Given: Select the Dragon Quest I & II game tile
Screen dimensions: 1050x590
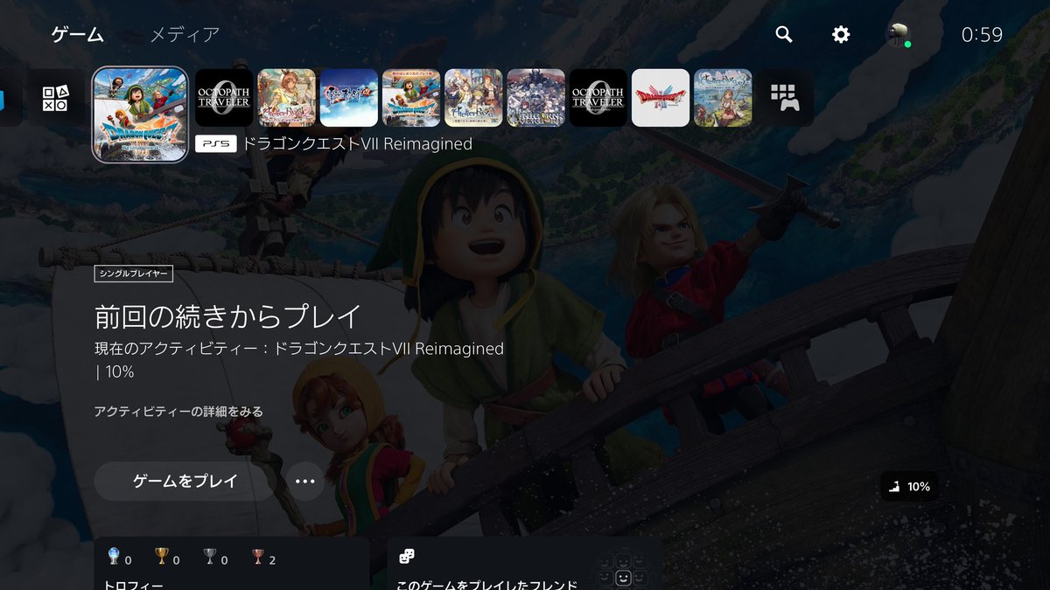Looking at the screenshot, I should click(x=660, y=96).
